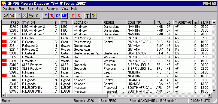Click the 04:30 start time cell
The width and height of the screenshot is (218, 104).
[205, 72]
